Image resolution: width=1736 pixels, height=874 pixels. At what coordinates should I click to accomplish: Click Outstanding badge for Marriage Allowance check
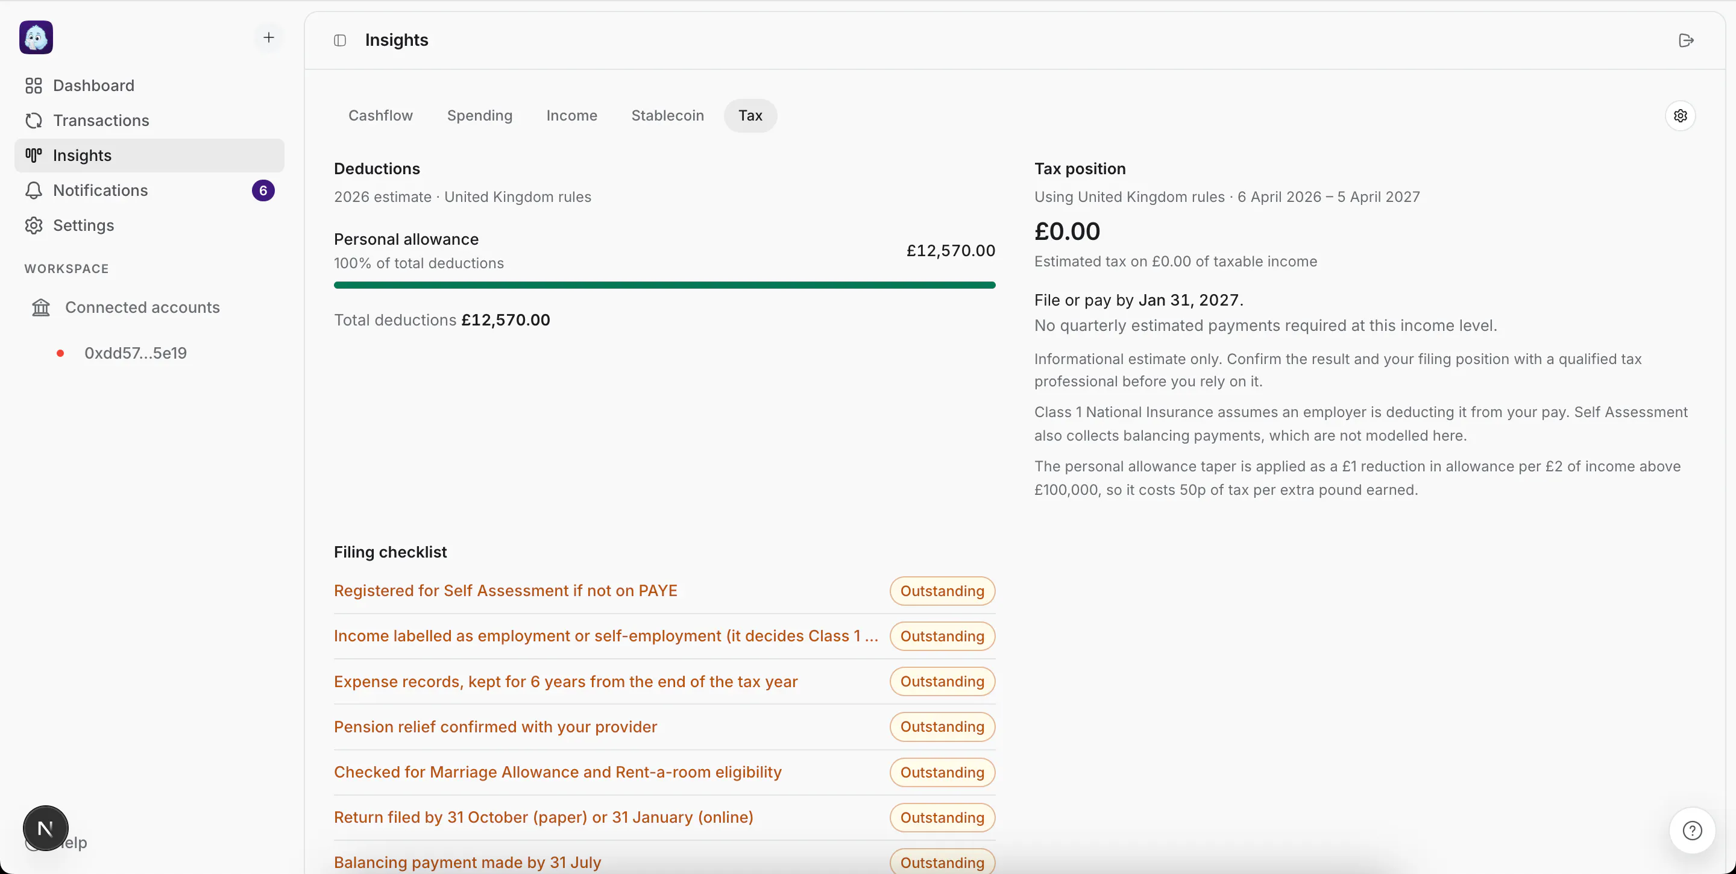[942, 772]
